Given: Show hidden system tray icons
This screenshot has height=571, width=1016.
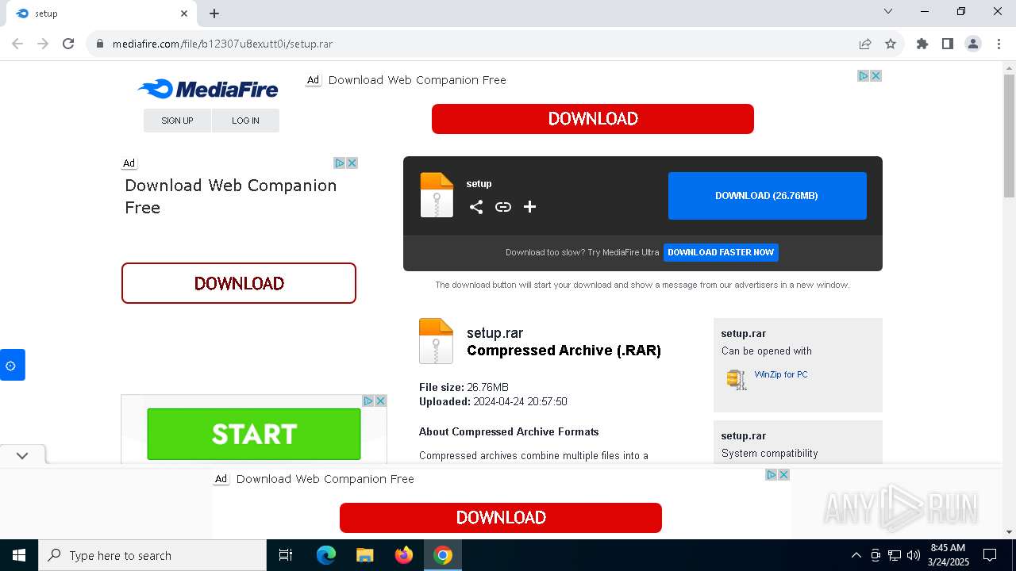Looking at the screenshot, I should 856,555.
